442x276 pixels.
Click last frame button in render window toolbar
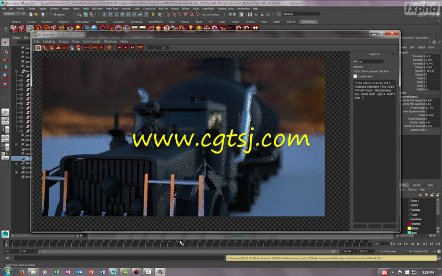coord(132,48)
